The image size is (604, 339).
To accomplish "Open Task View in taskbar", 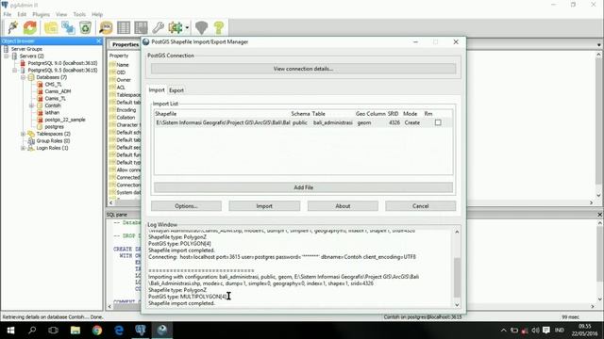I will [54, 331].
